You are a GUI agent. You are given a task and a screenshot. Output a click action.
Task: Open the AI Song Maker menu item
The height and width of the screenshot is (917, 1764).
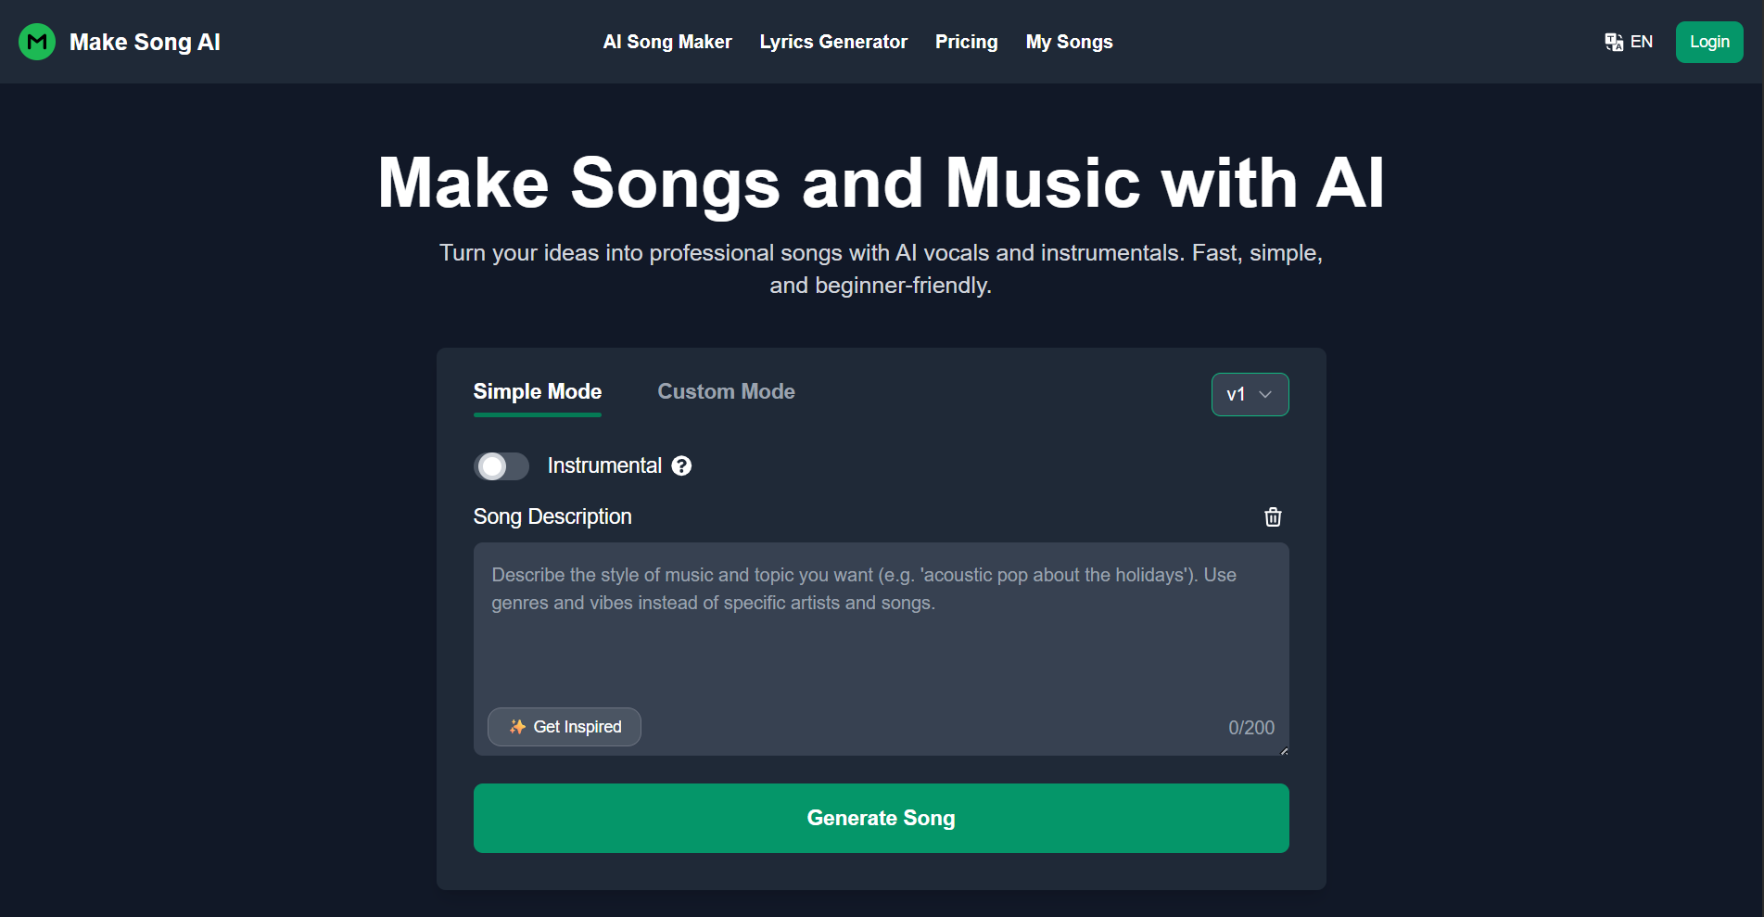[666, 42]
